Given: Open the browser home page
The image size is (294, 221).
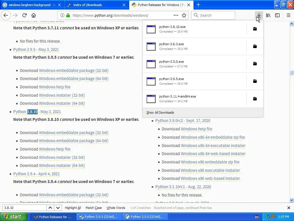Looking at the screenshot, I should tap(34, 15).
